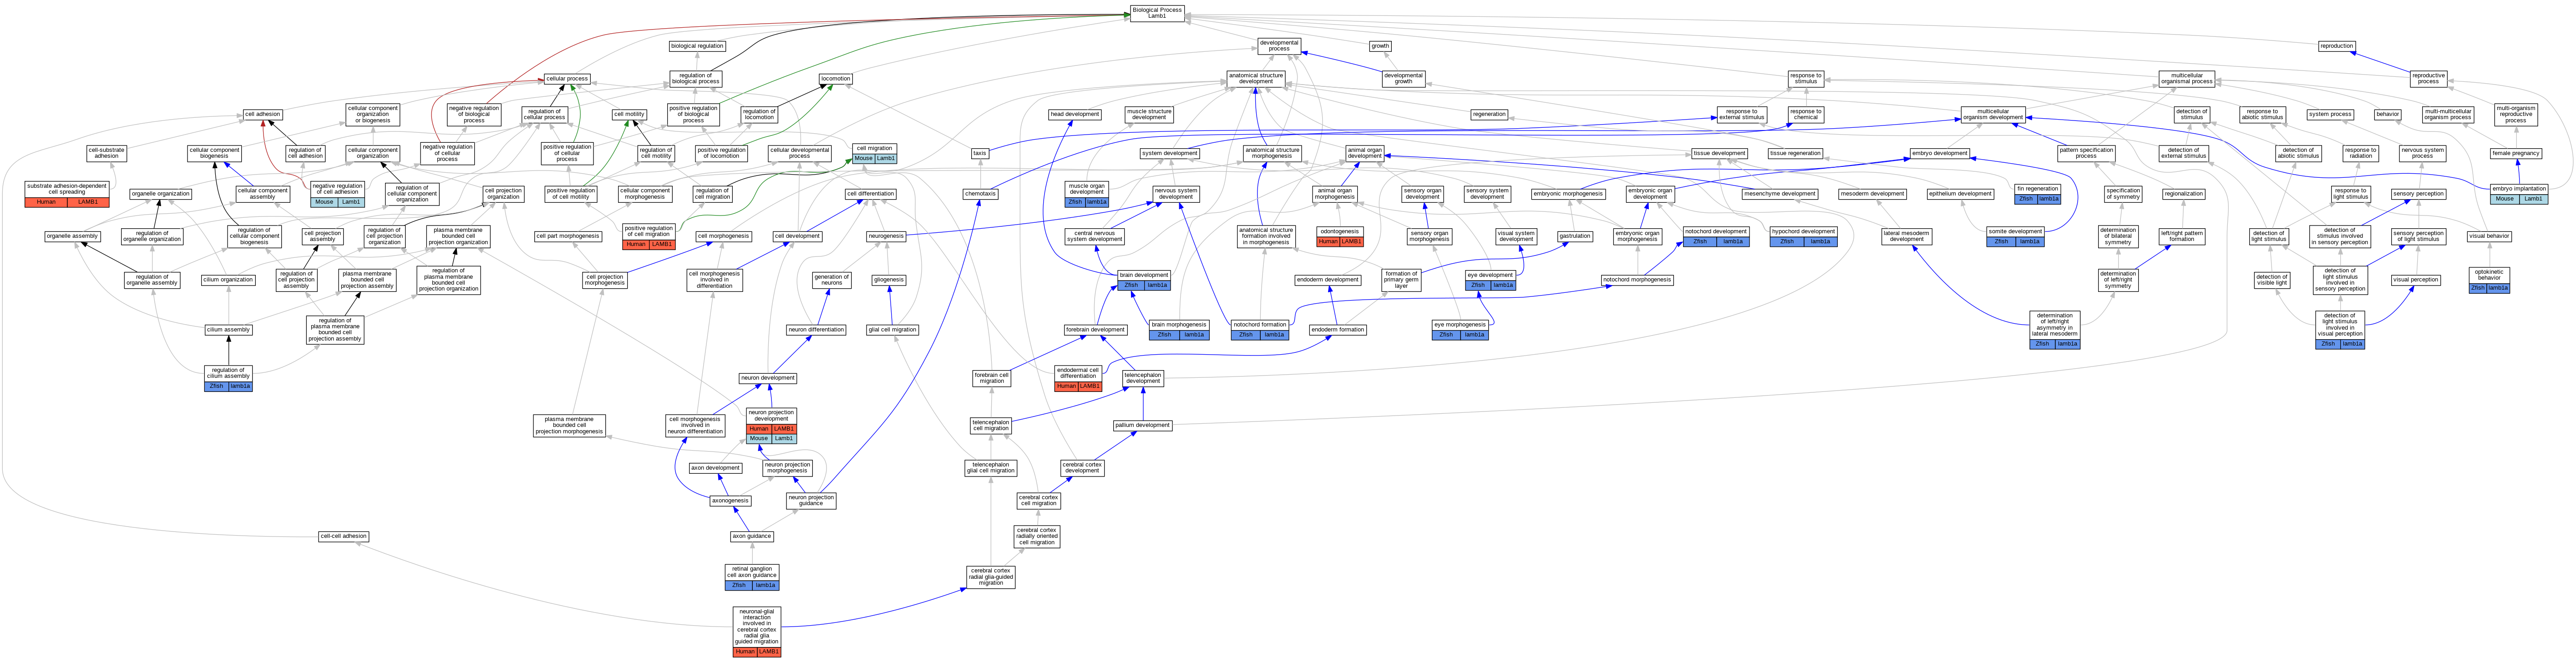Select the 'brain morphogenesis' node label
This screenshot has height=662, width=2576.
(1179, 325)
